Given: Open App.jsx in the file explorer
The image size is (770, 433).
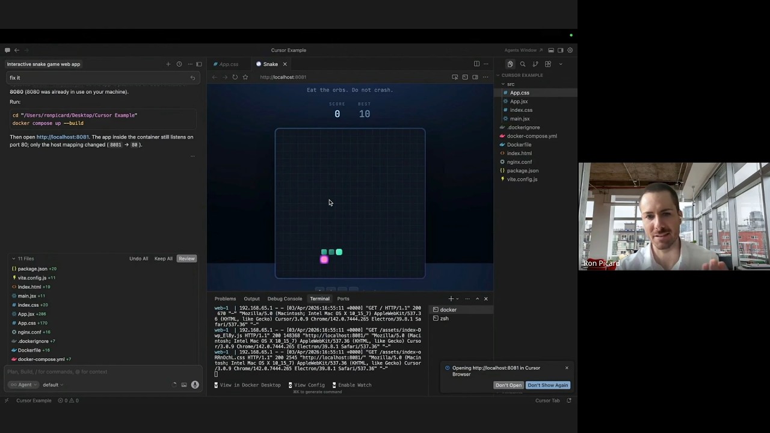Looking at the screenshot, I should coord(519,102).
